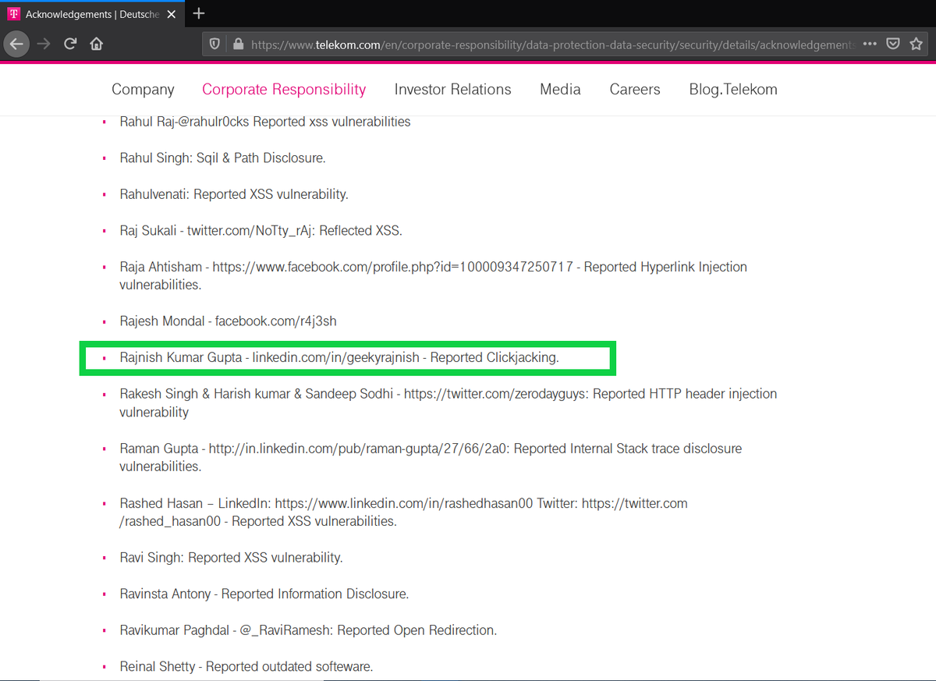Click Raman Gupta linkedin stack trace entry
Image resolution: width=936 pixels, height=681 pixels.
coord(431,457)
